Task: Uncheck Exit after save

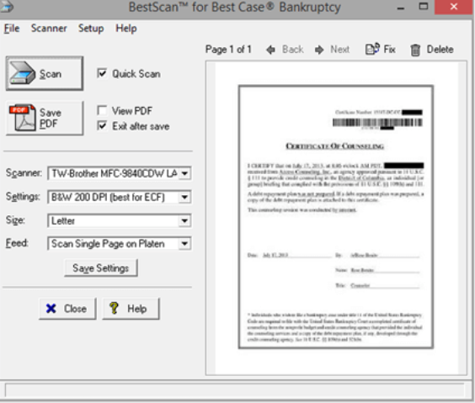Action: [x=102, y=125]
